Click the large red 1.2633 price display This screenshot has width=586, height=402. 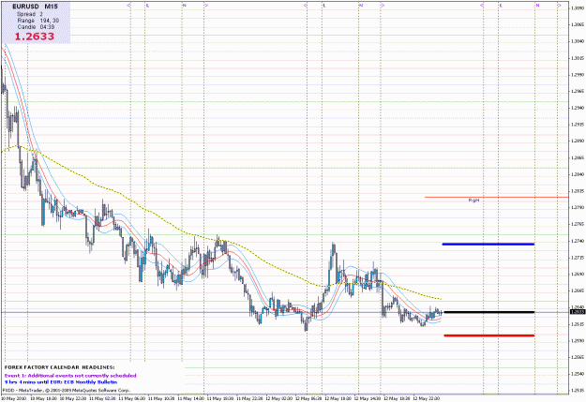(x=35, y=37)
